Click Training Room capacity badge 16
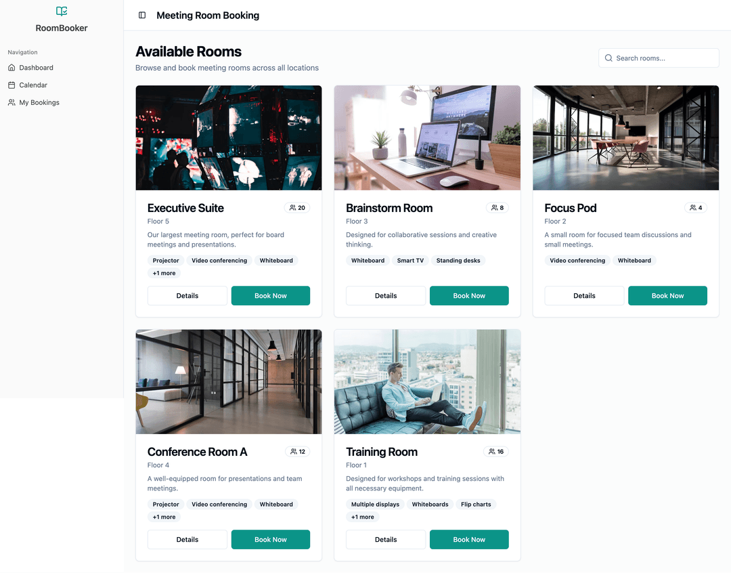The width and height of the screenshot is (731, 573). pos(496,451)
